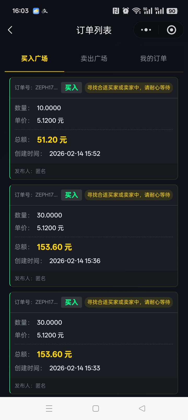Tap 买入 button on 15:33 order

tap(72, 302)
